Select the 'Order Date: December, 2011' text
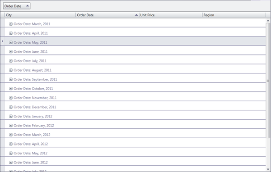The height and width of the screenshot is (172, 271). [x=35, y=107]
